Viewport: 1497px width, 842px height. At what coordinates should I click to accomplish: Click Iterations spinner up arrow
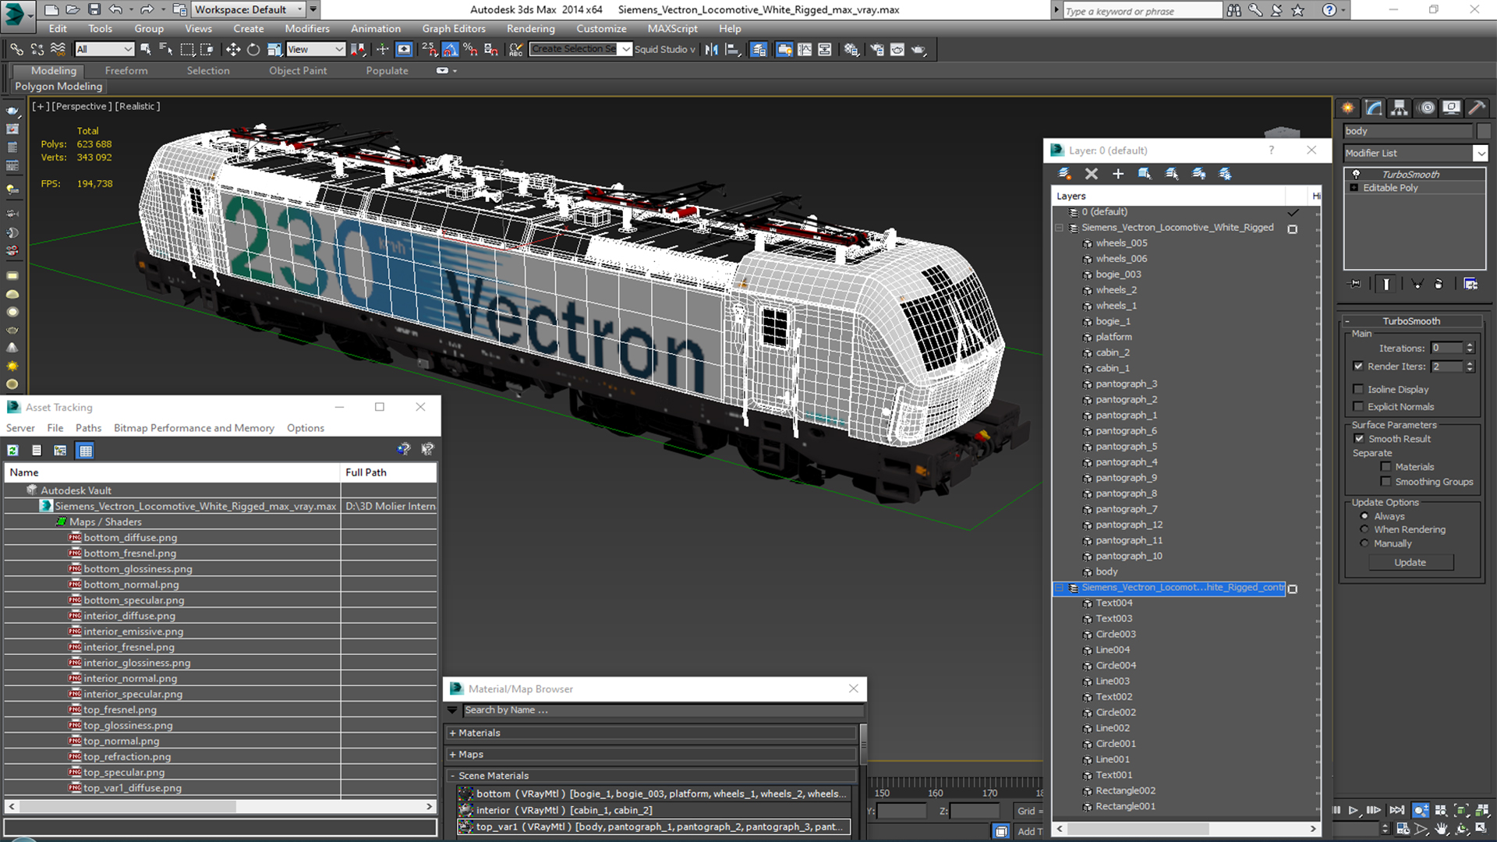click(1470, 345)
